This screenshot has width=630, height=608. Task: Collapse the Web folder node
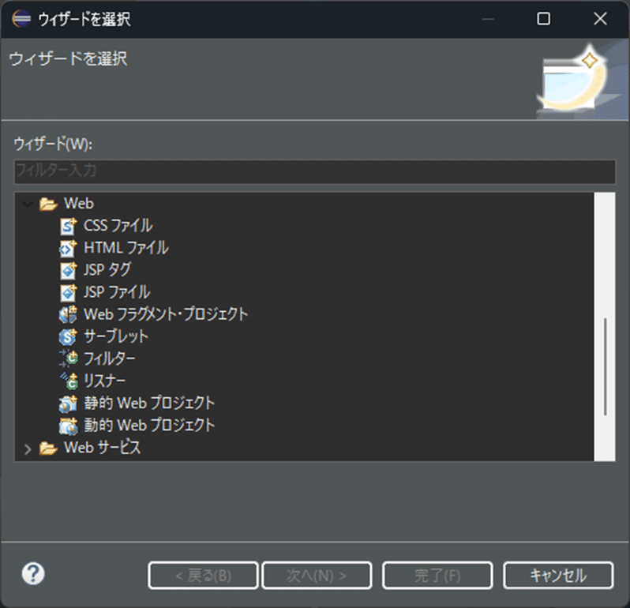[x=28, y=205]
